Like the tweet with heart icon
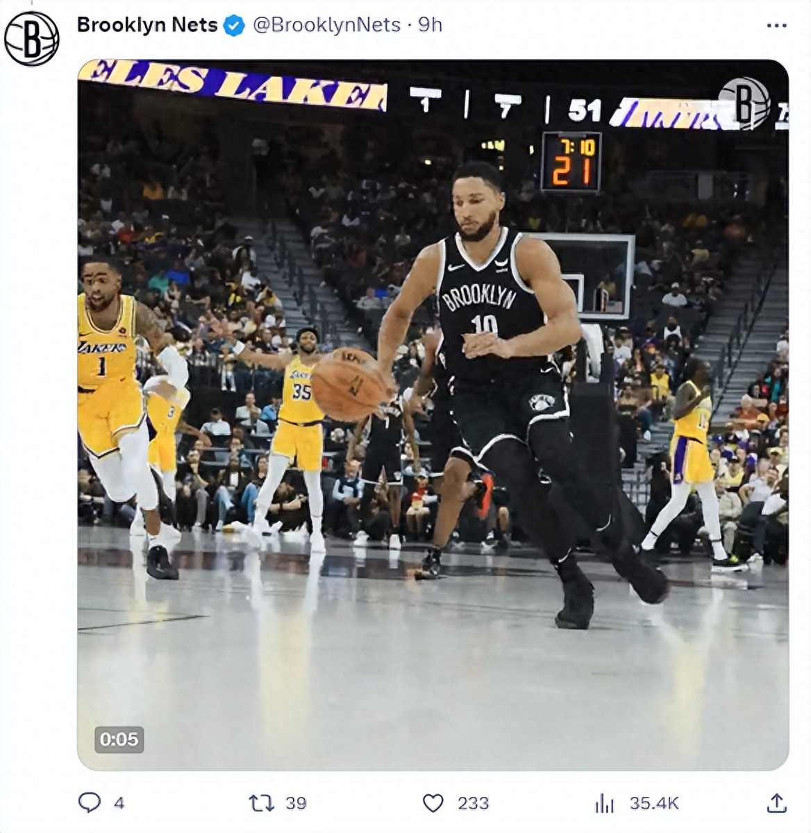Screen dimensions: 811x833 tap(433, 803)
